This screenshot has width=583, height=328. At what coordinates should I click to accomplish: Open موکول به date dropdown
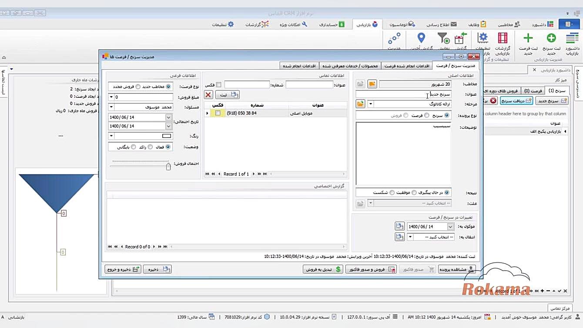point(450,227)
